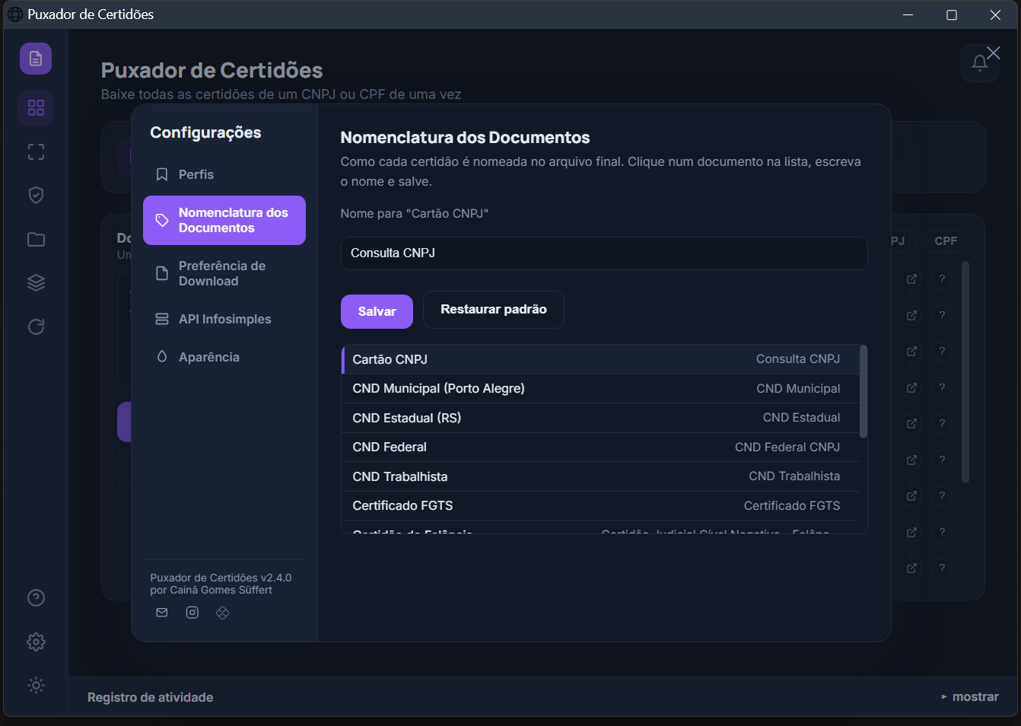Toggle the sun theme icon in sidebar

point(36,685)
